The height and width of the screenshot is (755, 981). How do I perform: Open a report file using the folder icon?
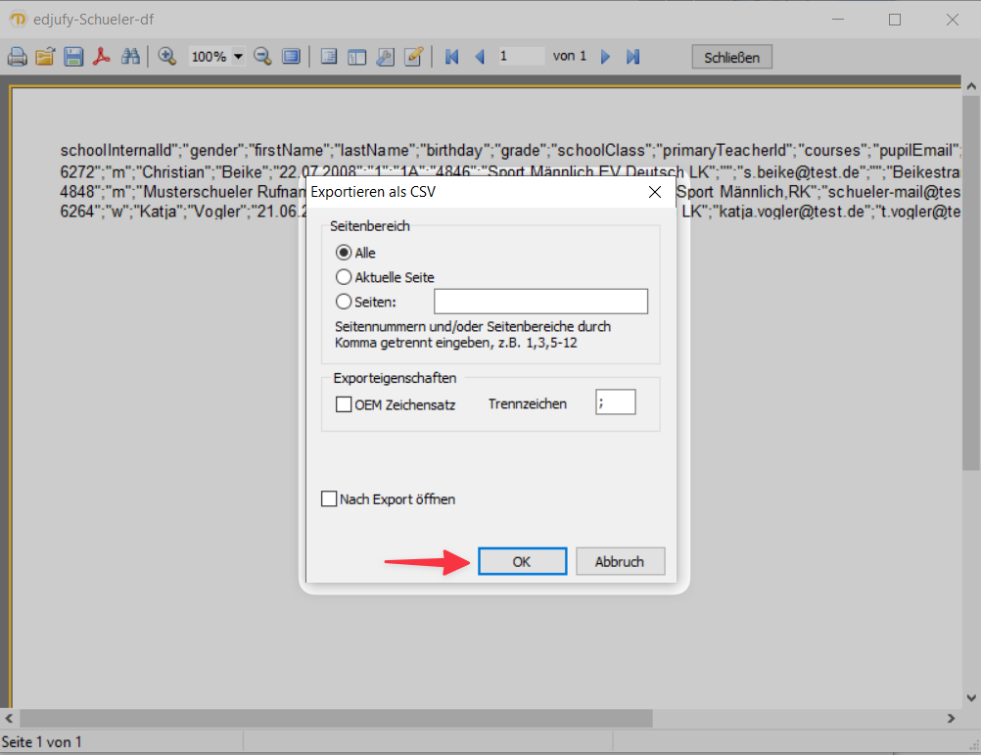[45, 56]
